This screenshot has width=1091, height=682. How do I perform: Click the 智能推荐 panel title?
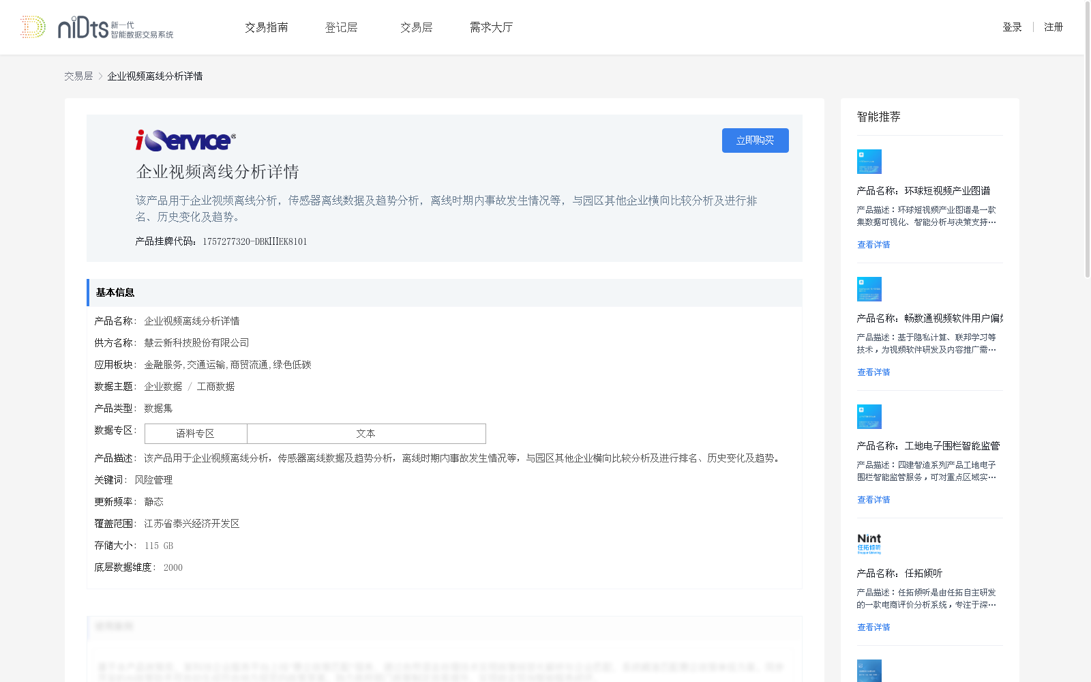point(878,117)
